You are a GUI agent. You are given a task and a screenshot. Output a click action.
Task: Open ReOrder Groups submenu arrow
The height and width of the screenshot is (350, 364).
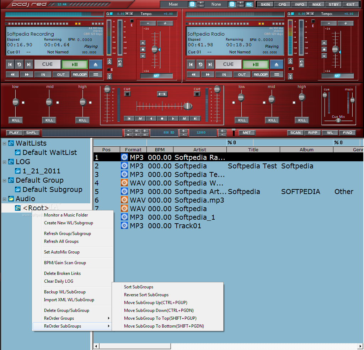pos(108,318)
